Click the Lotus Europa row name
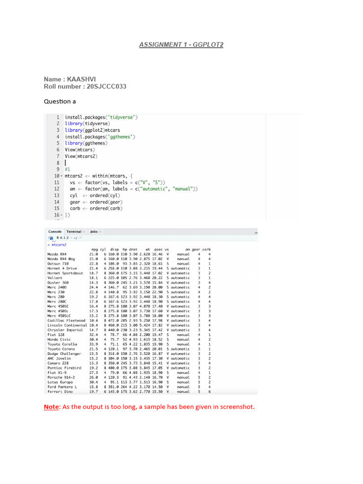Image resolution: width=363 pixels, height=484 pixels. (x=60, y=382)
